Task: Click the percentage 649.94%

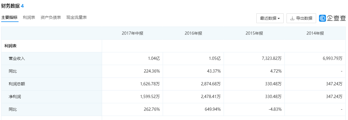Action: click(213, 109)
